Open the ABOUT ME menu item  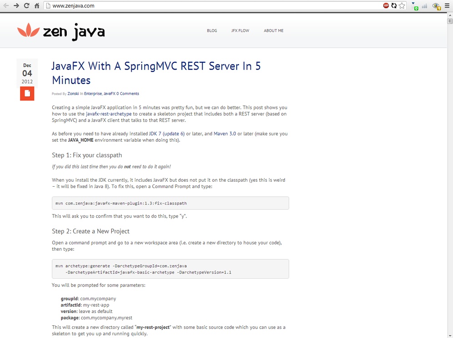tap(274, 30)
